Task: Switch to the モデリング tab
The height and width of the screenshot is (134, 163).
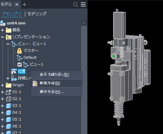Action: coord(37,14)
